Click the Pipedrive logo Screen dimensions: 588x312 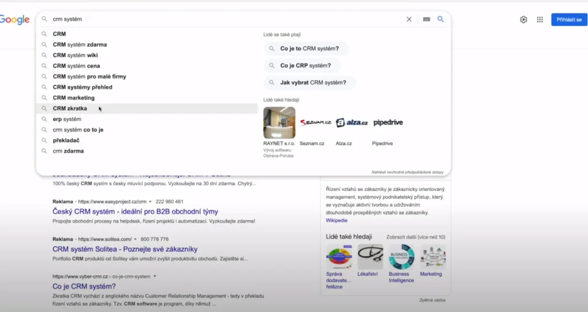[x=388, y=123]
